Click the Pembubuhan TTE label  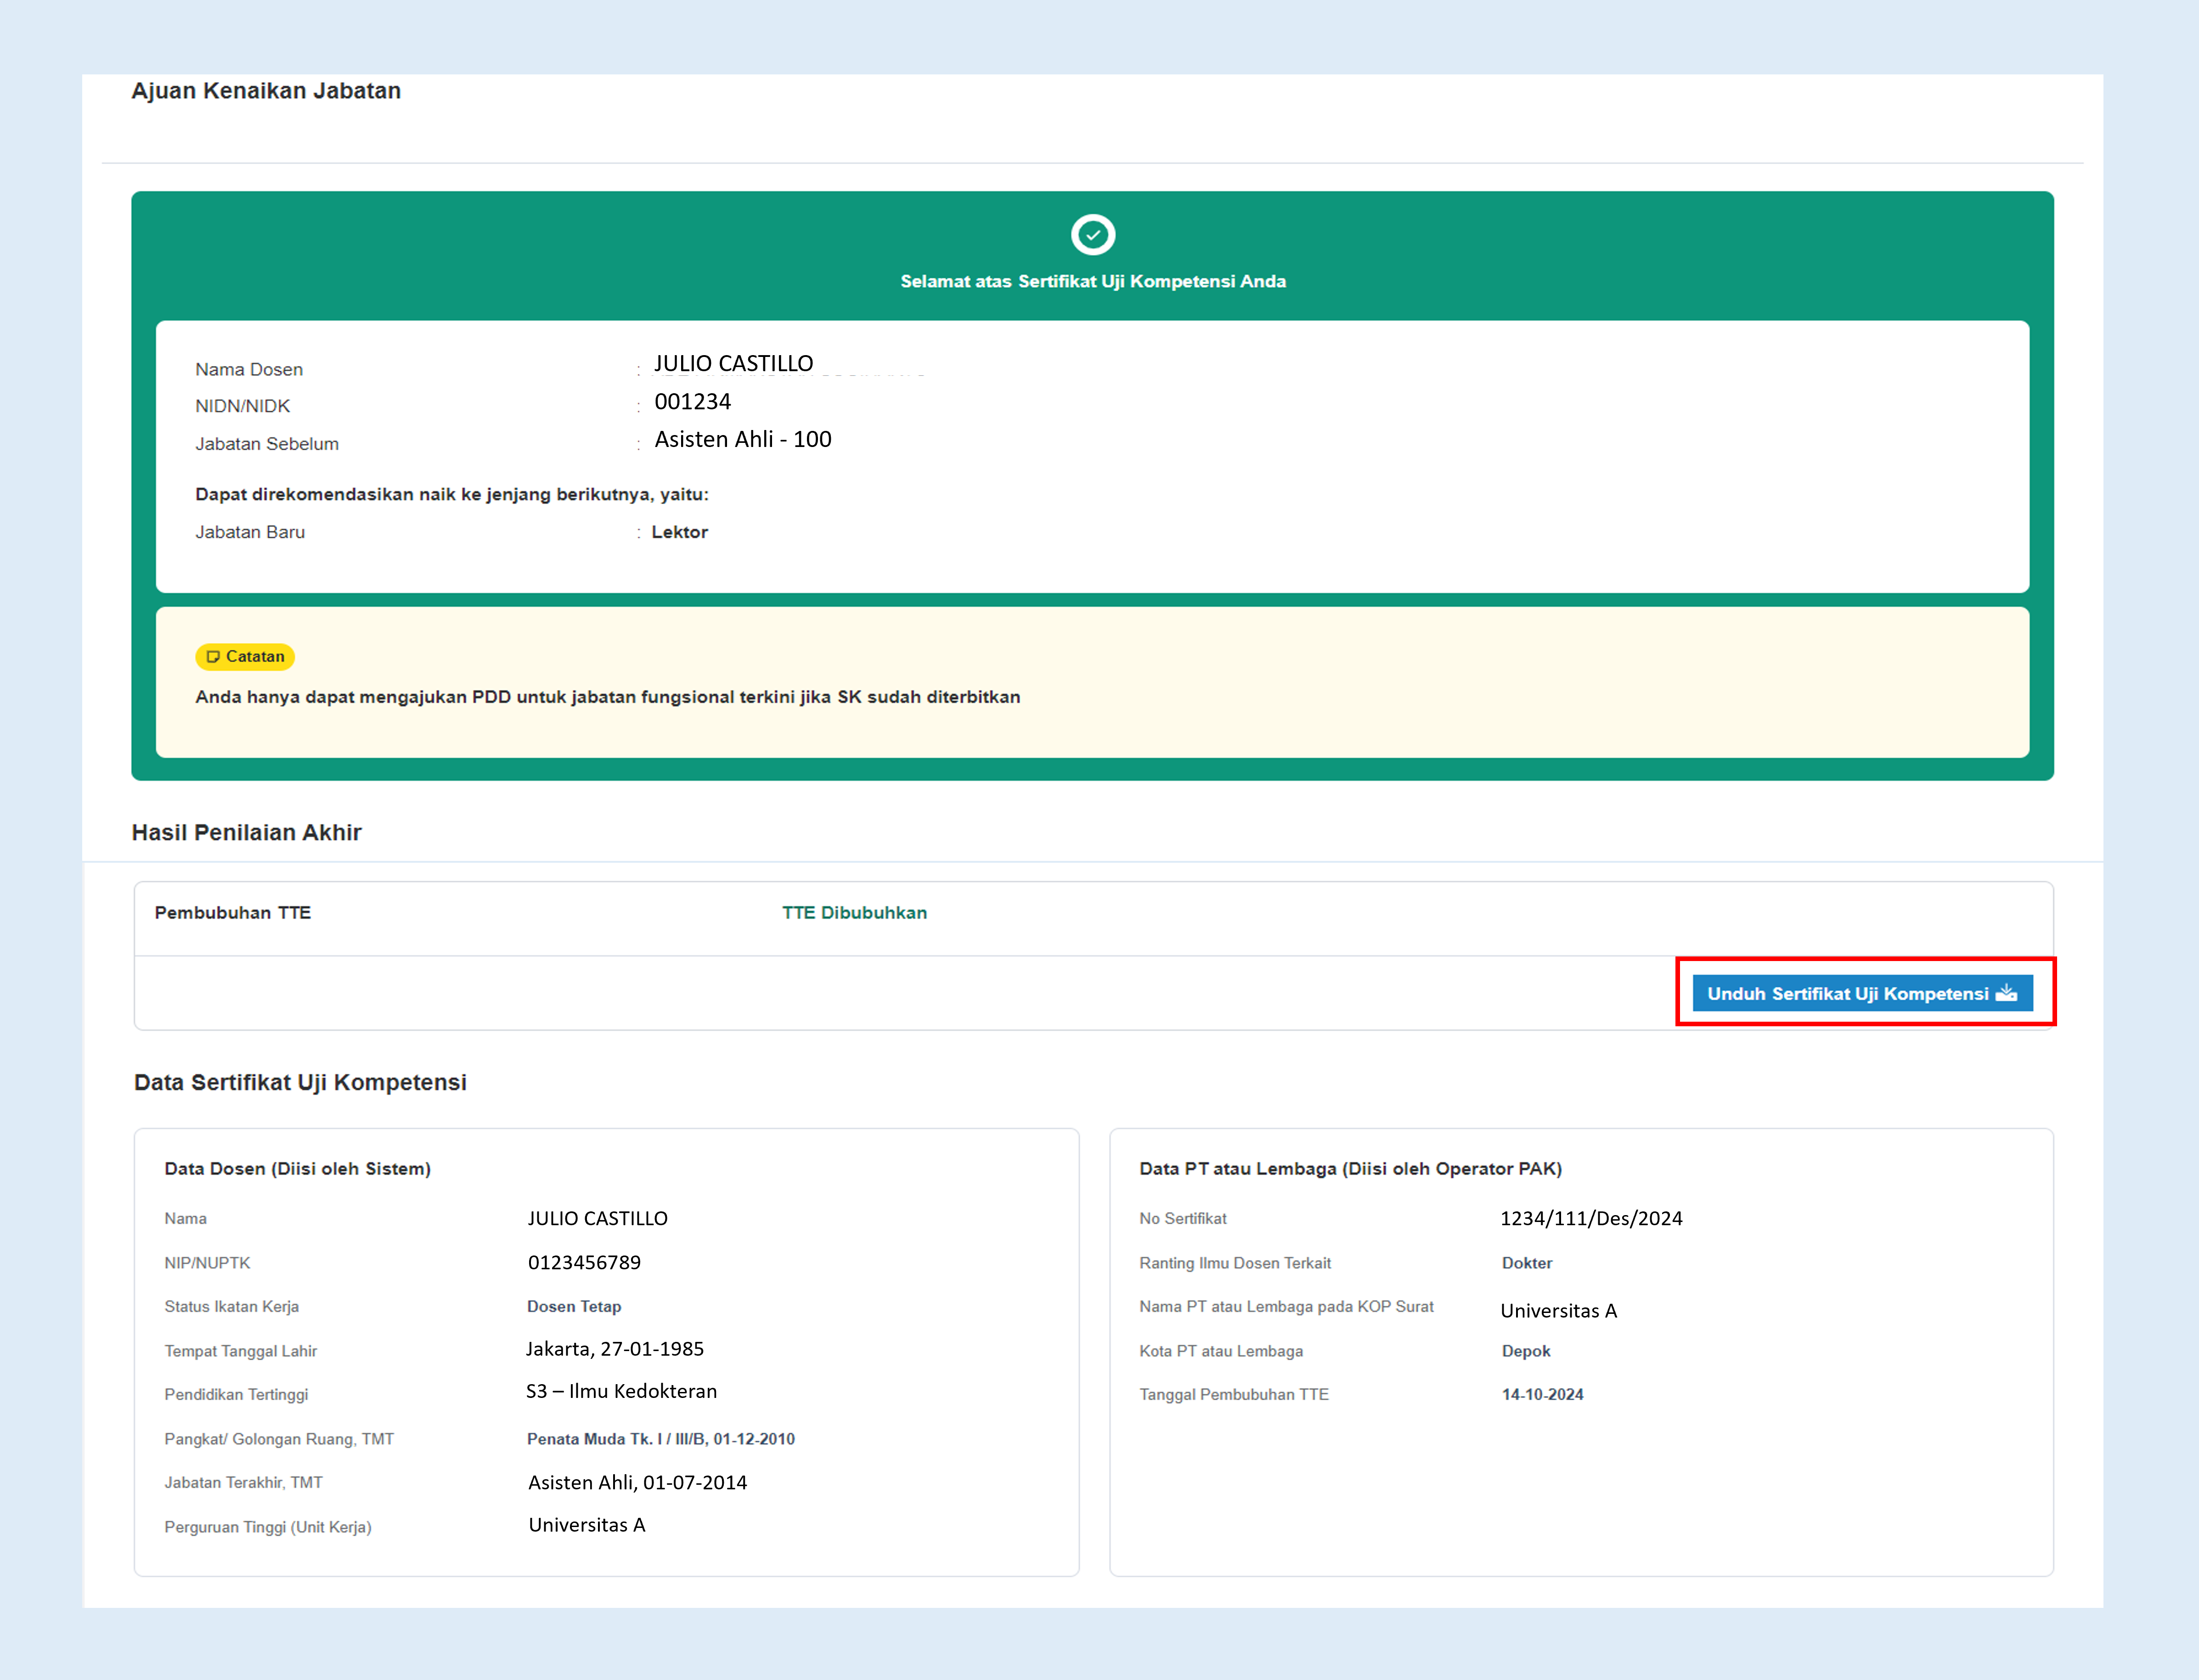(x=233, y=913)
